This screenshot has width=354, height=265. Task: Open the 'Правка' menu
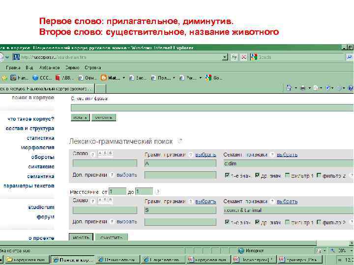tap(13, 68)
